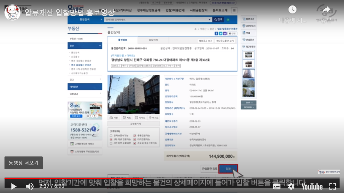Toggle 차순위 매수신청가능 checkbox
The image size is (344, 193).
pyautogui.click(x=135, y=143)
